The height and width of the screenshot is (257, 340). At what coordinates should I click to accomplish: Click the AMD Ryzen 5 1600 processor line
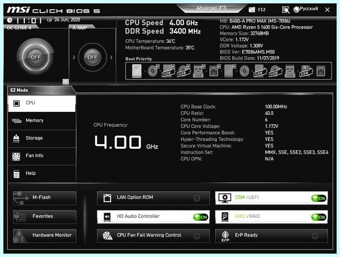coord(266,27)
